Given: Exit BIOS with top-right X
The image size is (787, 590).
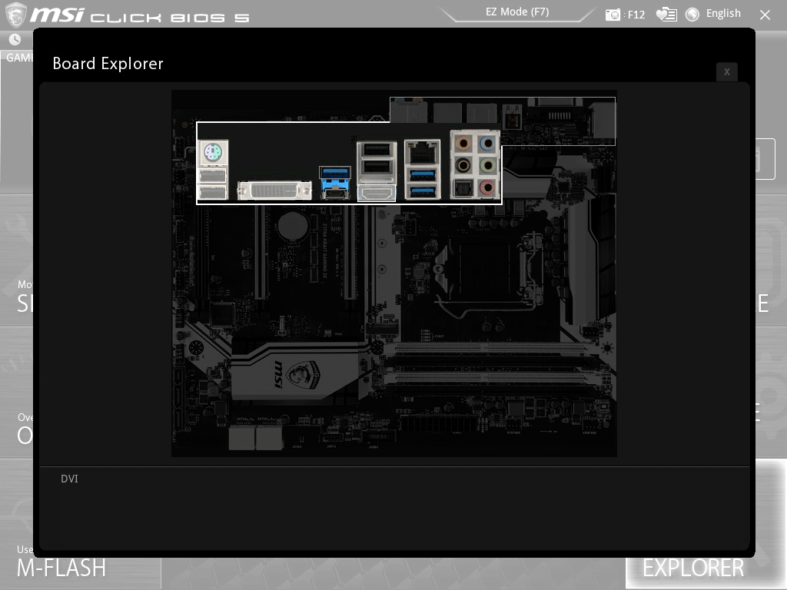Looking at the screenshot, I should click(765, 15).
